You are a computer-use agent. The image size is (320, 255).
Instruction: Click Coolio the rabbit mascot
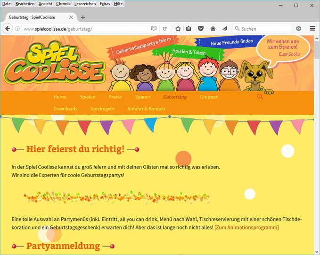tap(257, 77)
